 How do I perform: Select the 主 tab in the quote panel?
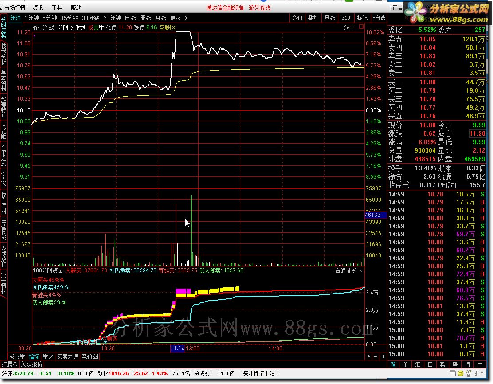480,364
